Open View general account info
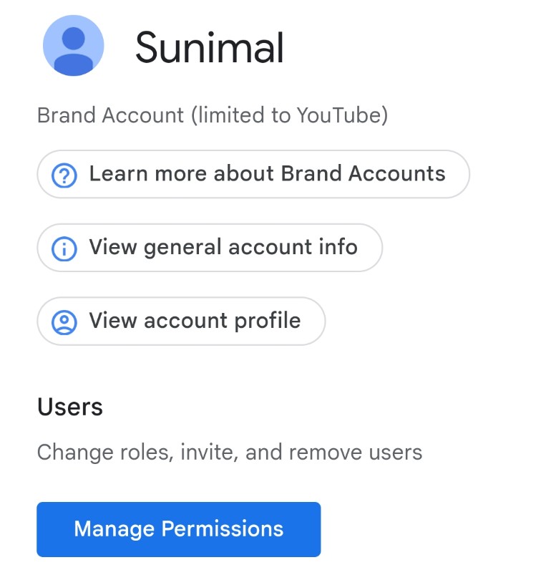Screen dimensions: 551x570 [210, 248]
